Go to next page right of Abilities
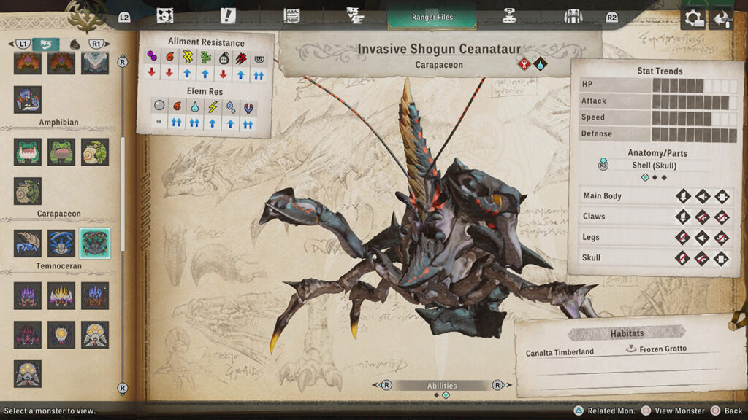The image size is (748, 420). coord(497,385)
